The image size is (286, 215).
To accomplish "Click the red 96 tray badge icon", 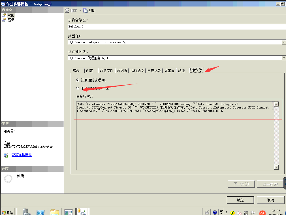I will 262,213.
